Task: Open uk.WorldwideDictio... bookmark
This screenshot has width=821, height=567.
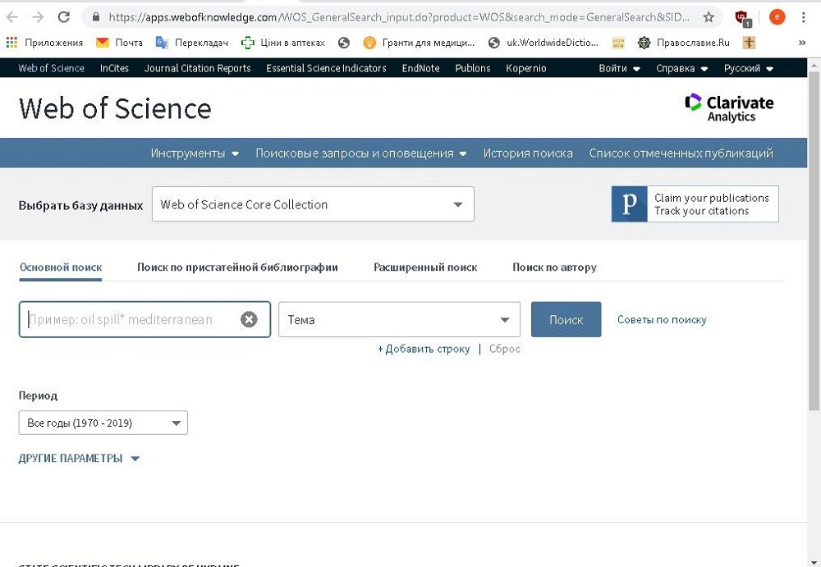Action: (543, 43)
